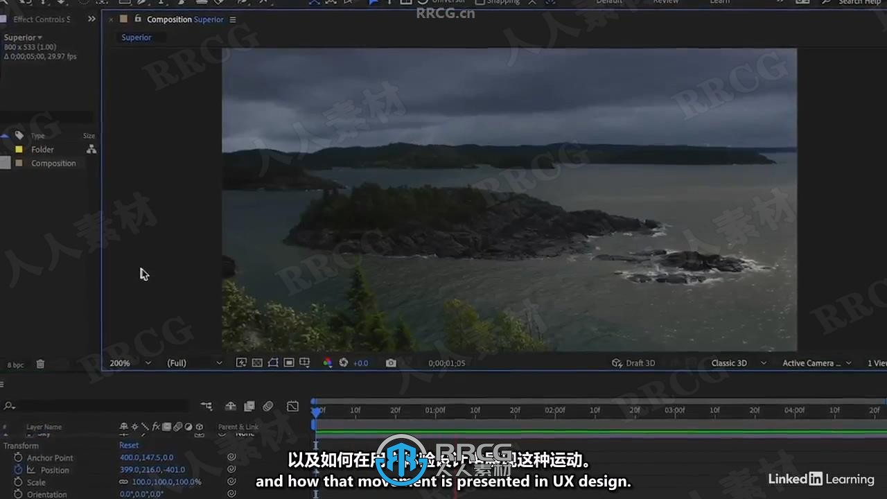The width and height of the screenshot is (887, 499).
Task: Click the Orientation pick-whip spiral icon
Action: click(x=231, y=494)
